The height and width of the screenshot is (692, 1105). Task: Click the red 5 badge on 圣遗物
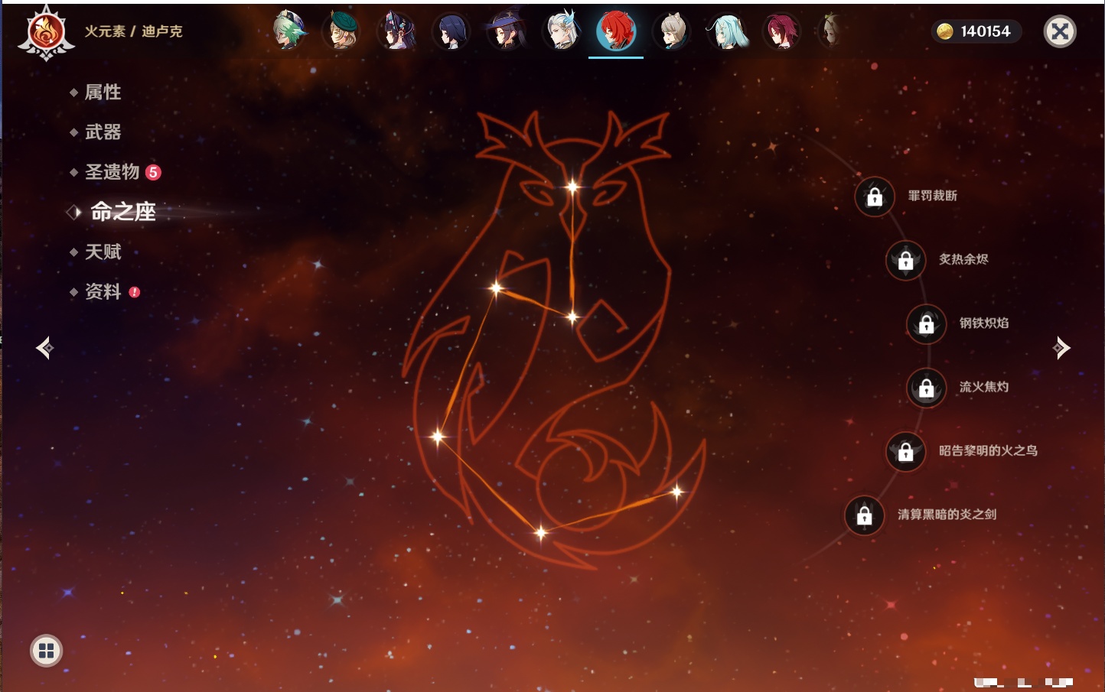153,172
